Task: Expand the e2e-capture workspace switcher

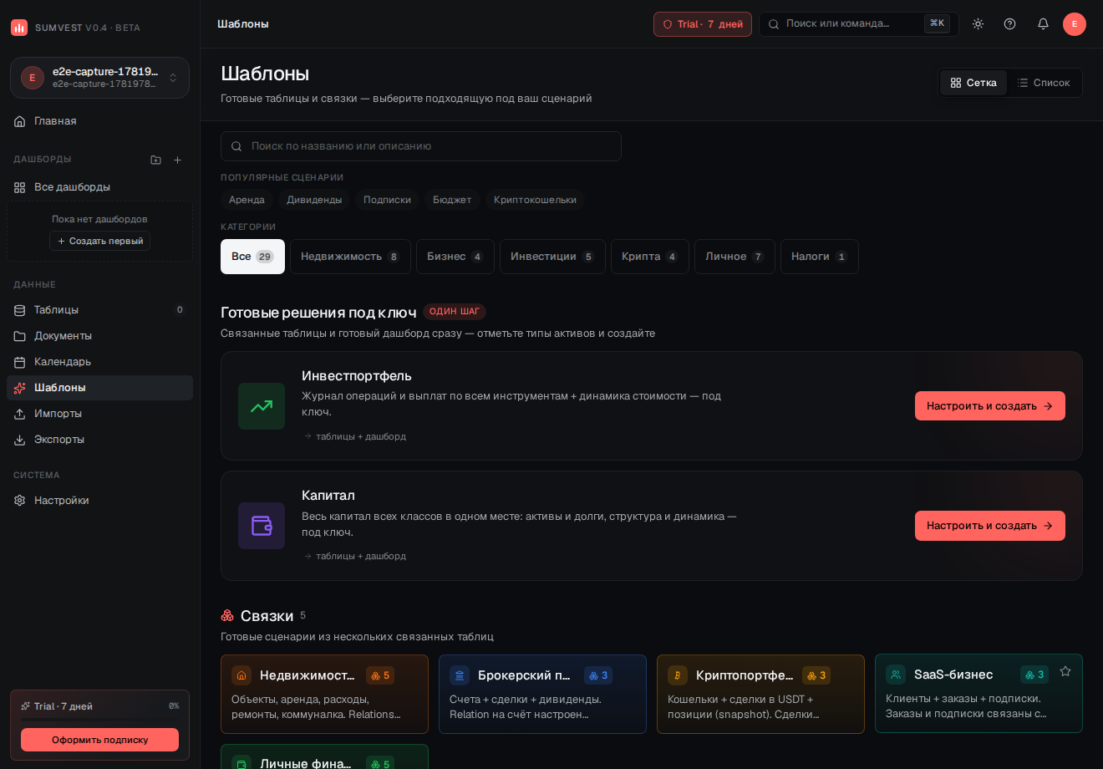Action: click(100, 78)
